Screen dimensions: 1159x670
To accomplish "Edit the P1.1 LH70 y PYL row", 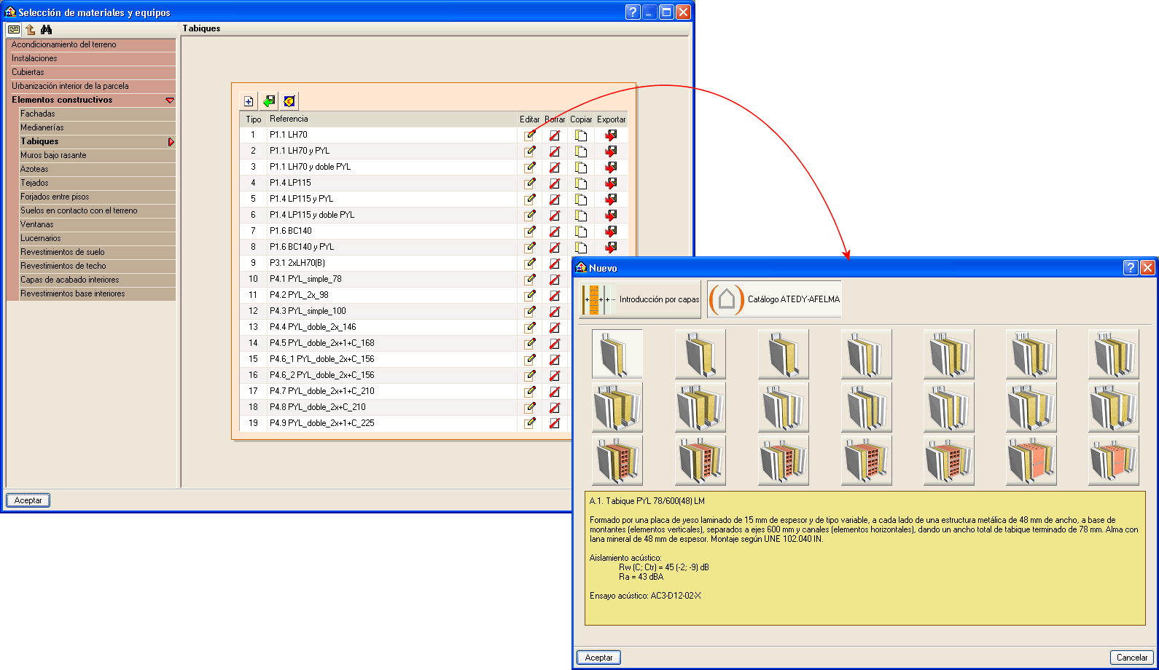I will (530, 151).
